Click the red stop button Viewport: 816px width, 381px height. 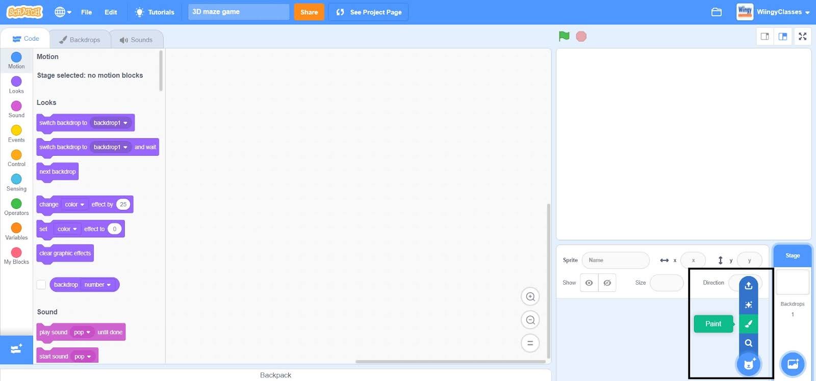point(581,36)
